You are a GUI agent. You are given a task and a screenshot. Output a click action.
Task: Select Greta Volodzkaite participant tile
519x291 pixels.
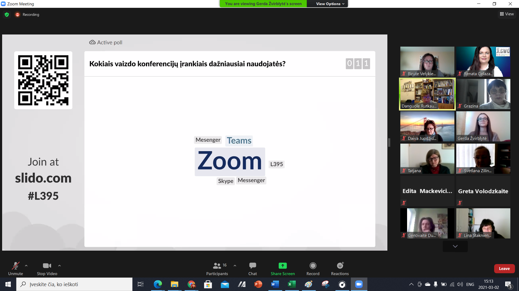(483, 191)
